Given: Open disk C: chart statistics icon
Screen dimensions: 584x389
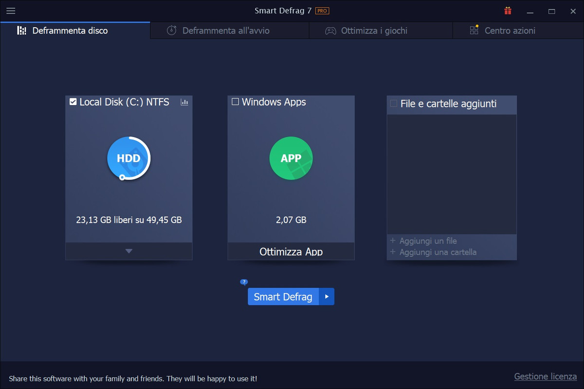Looking at the screenshot, I should 184,102.
